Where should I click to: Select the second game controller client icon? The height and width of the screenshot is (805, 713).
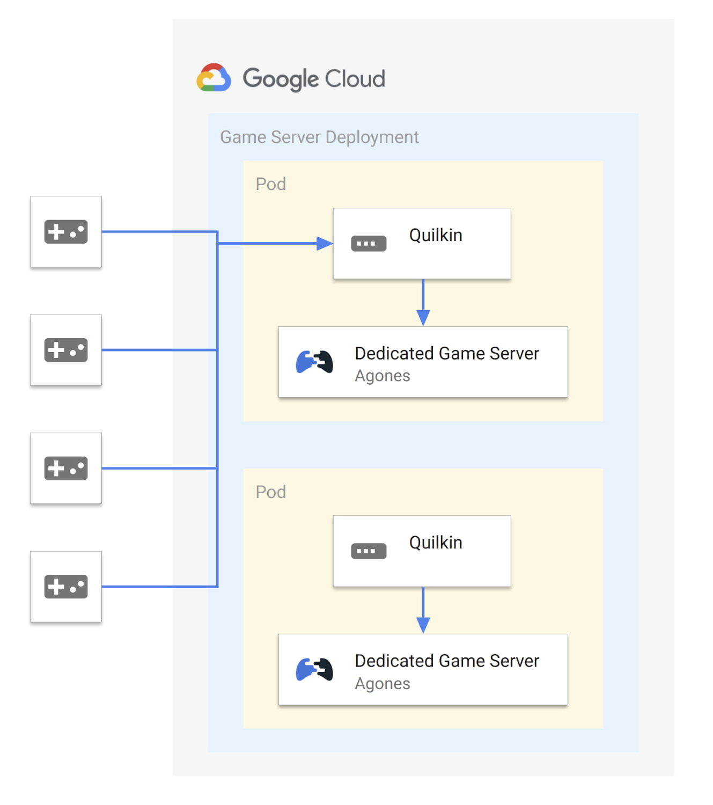(x=66, y=350)
